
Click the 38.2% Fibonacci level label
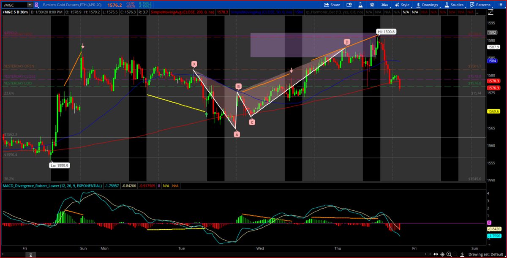click(9, 179)
